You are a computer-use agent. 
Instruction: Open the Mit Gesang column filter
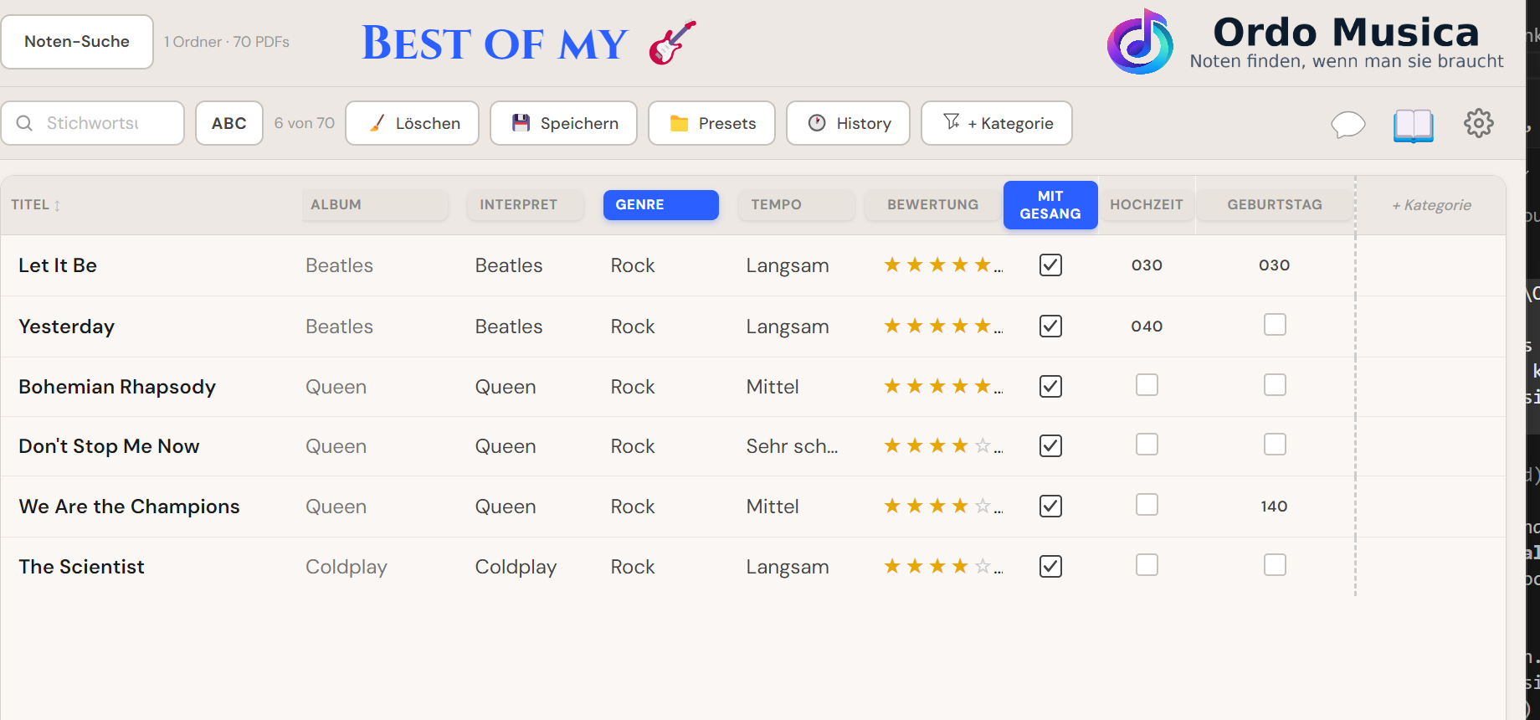1050,205
